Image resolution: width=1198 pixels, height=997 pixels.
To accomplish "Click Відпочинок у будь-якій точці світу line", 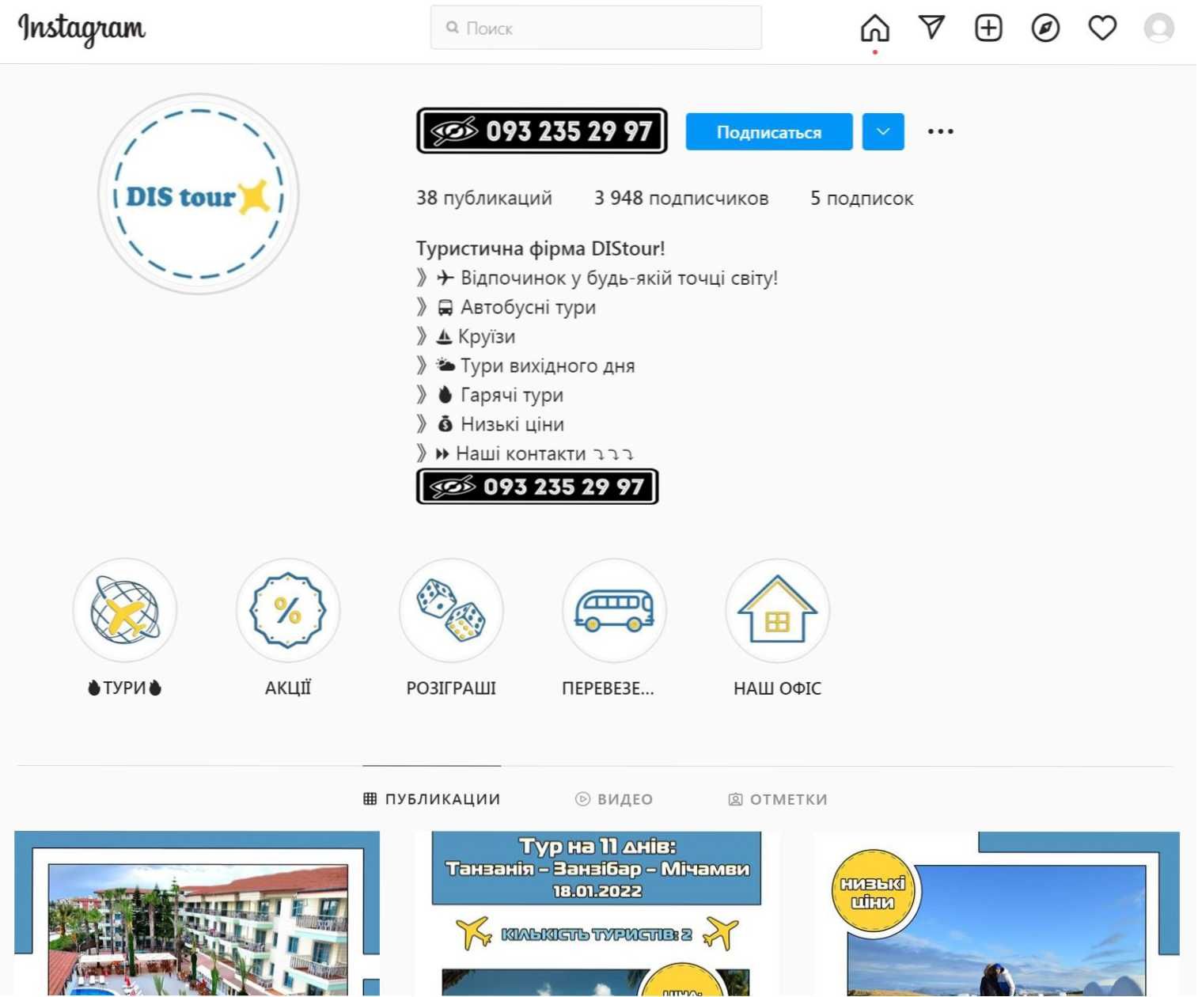I will pyautogui.click(x=597, y=278).
